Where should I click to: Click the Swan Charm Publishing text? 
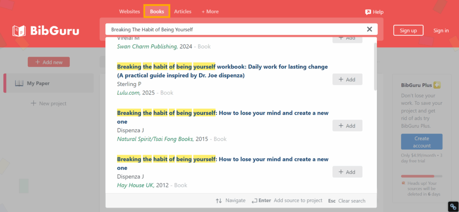pyautogui.click(x=147, y=47)
